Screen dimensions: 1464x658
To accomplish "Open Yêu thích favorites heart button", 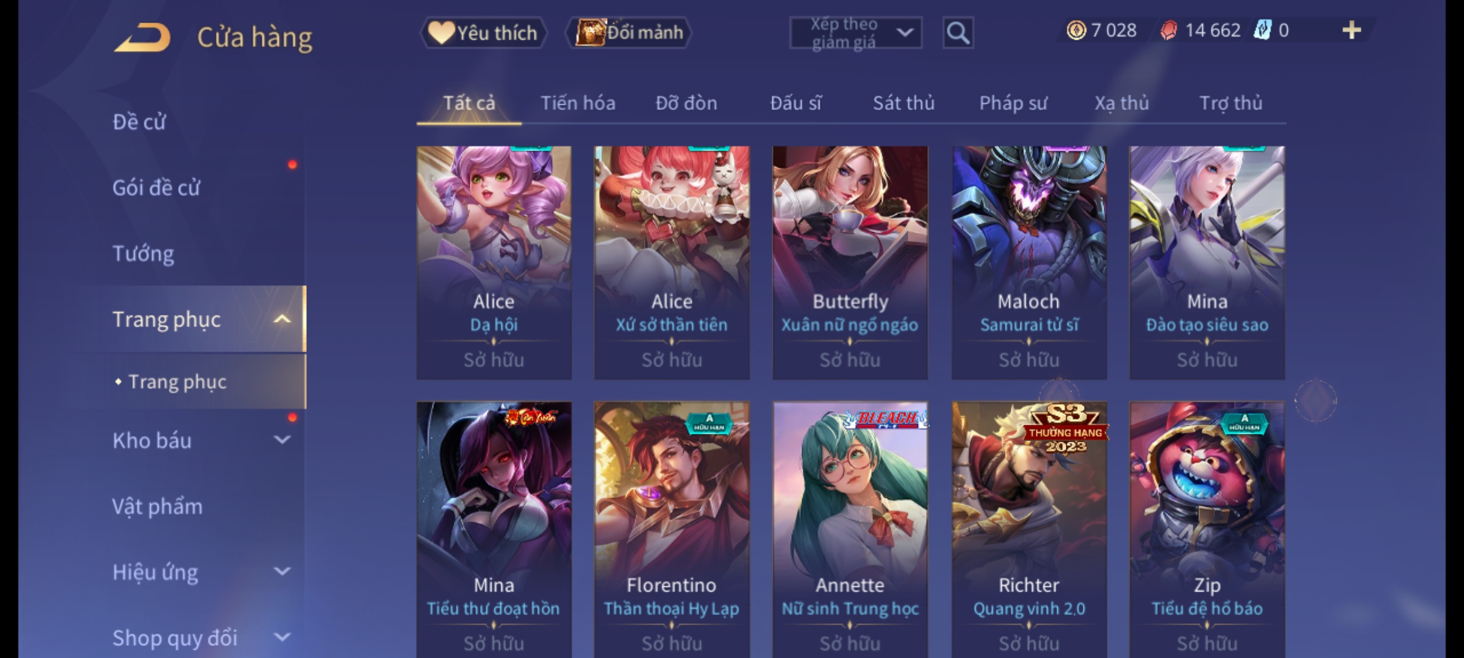I will (483, 33).
